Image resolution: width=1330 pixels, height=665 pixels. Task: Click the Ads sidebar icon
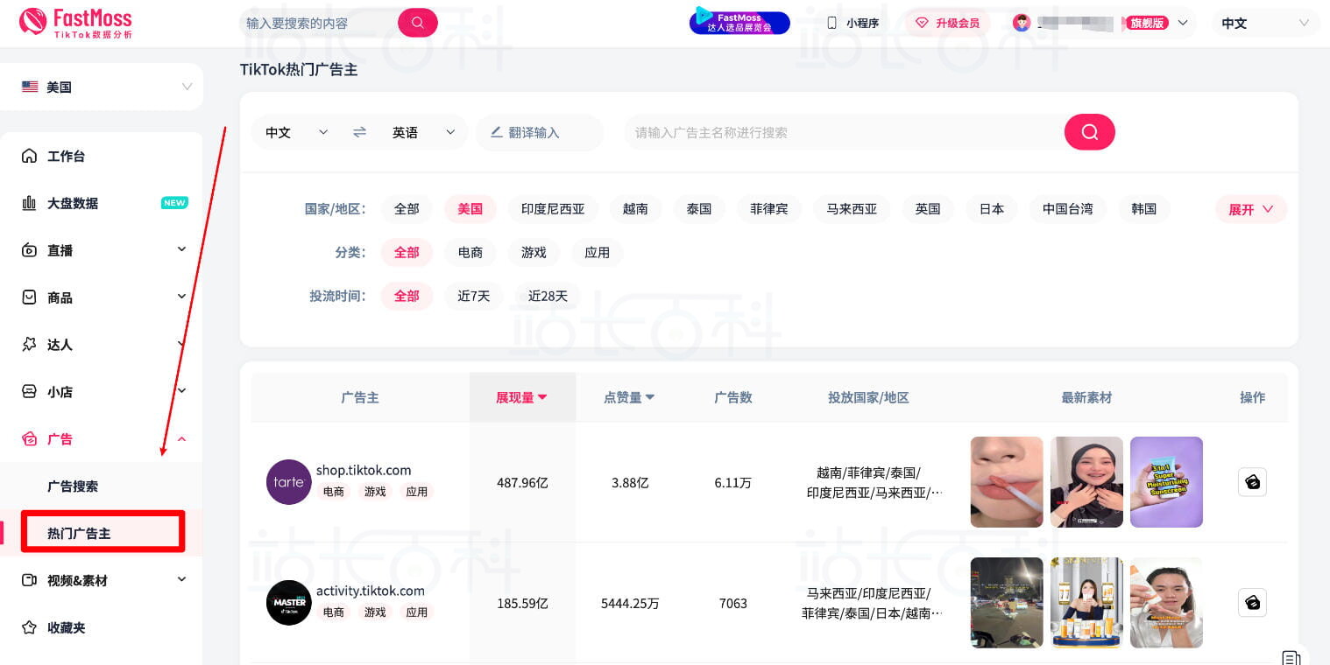(x=29, y=439)
